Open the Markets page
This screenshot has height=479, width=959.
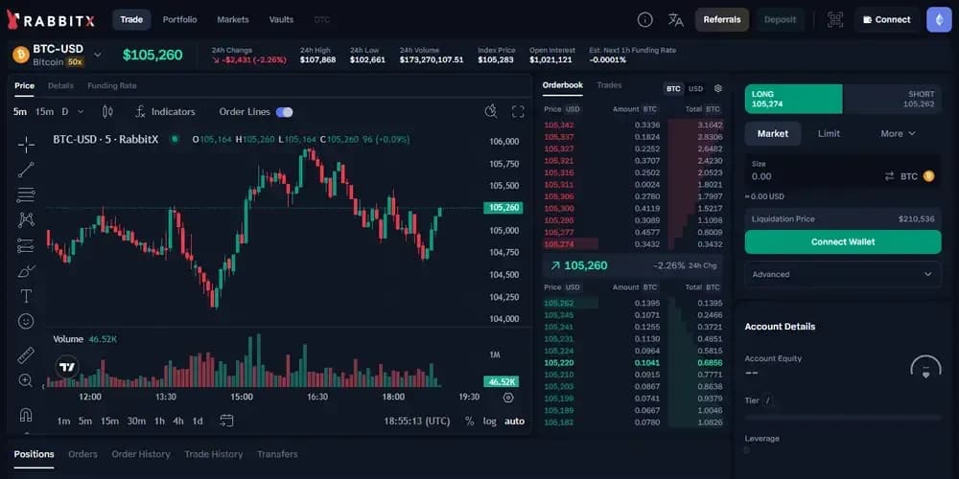(x=233, y=19)
